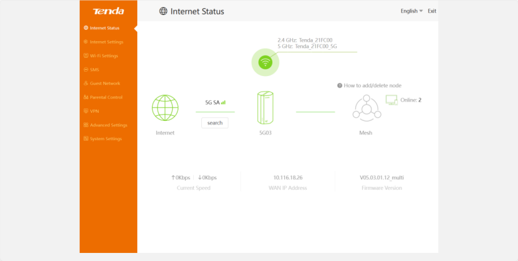The width and height of the screenshot is (518, 261).
Task: Select Guest Network in the sidebar
Action: [105, 83]
